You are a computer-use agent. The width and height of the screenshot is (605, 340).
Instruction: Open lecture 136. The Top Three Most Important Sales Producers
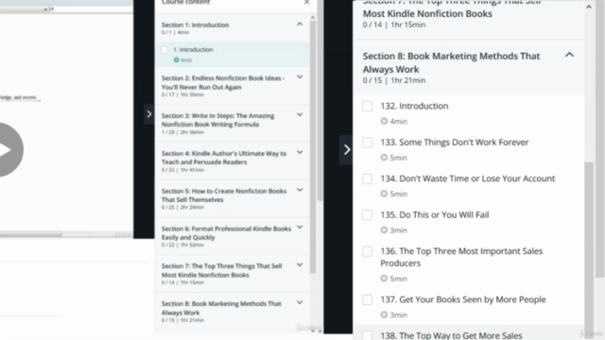[461, 257]
